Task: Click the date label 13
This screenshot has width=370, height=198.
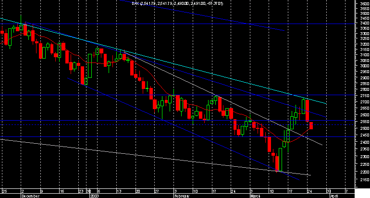Action: coord(119,191)
